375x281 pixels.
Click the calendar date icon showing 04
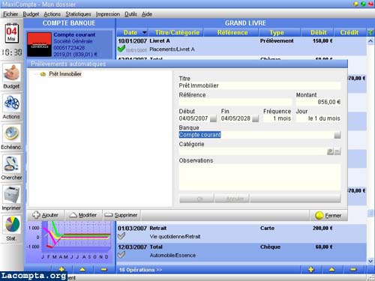(11, 32)
